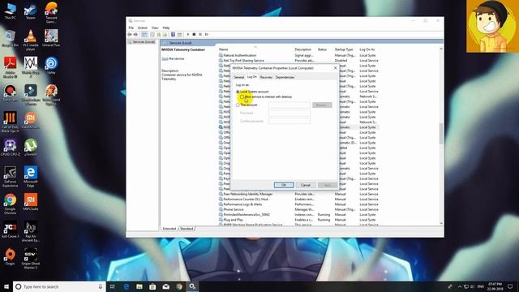Open the Action menu
Image resolution: width=519 pixels, height=292 pixels.
point(143,28)
